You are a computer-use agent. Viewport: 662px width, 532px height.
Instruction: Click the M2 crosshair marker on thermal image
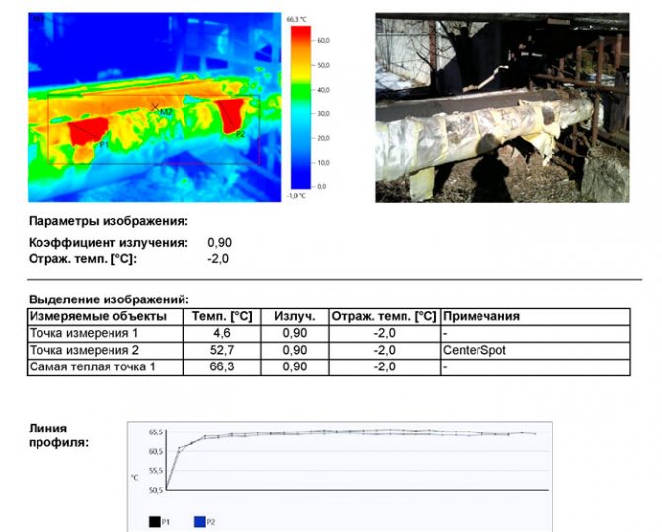tap(155, 106)
